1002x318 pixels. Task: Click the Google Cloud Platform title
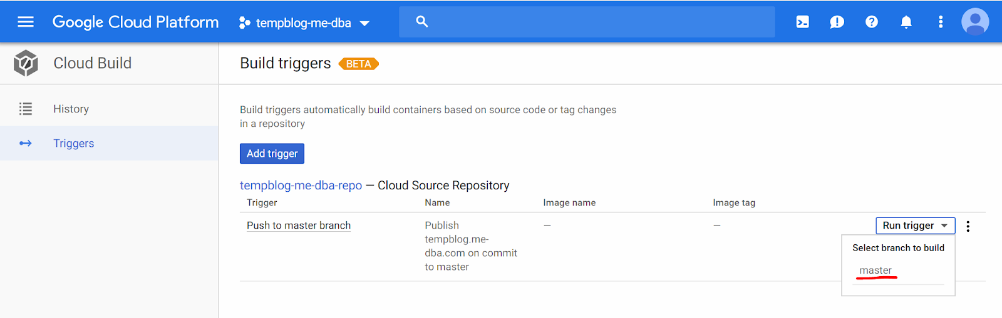tap(135, 22)
